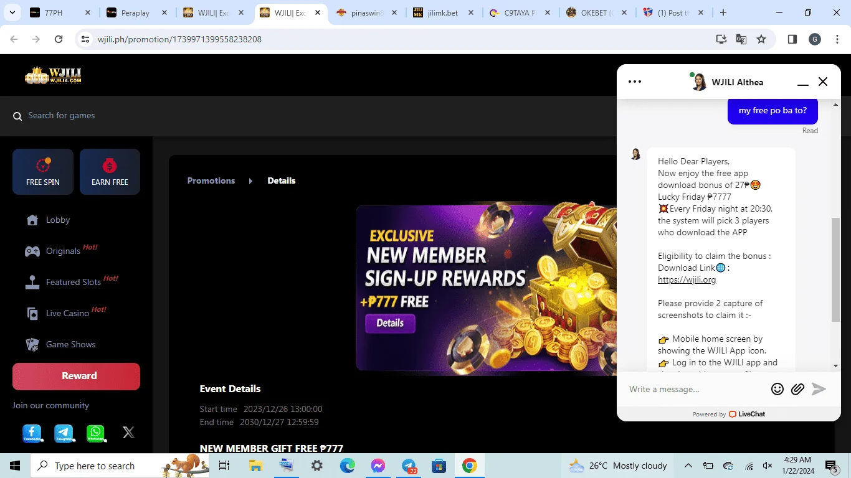The image size is (851, 478).
Task: Open Task View on the taskbar
Action: (224, 466)
